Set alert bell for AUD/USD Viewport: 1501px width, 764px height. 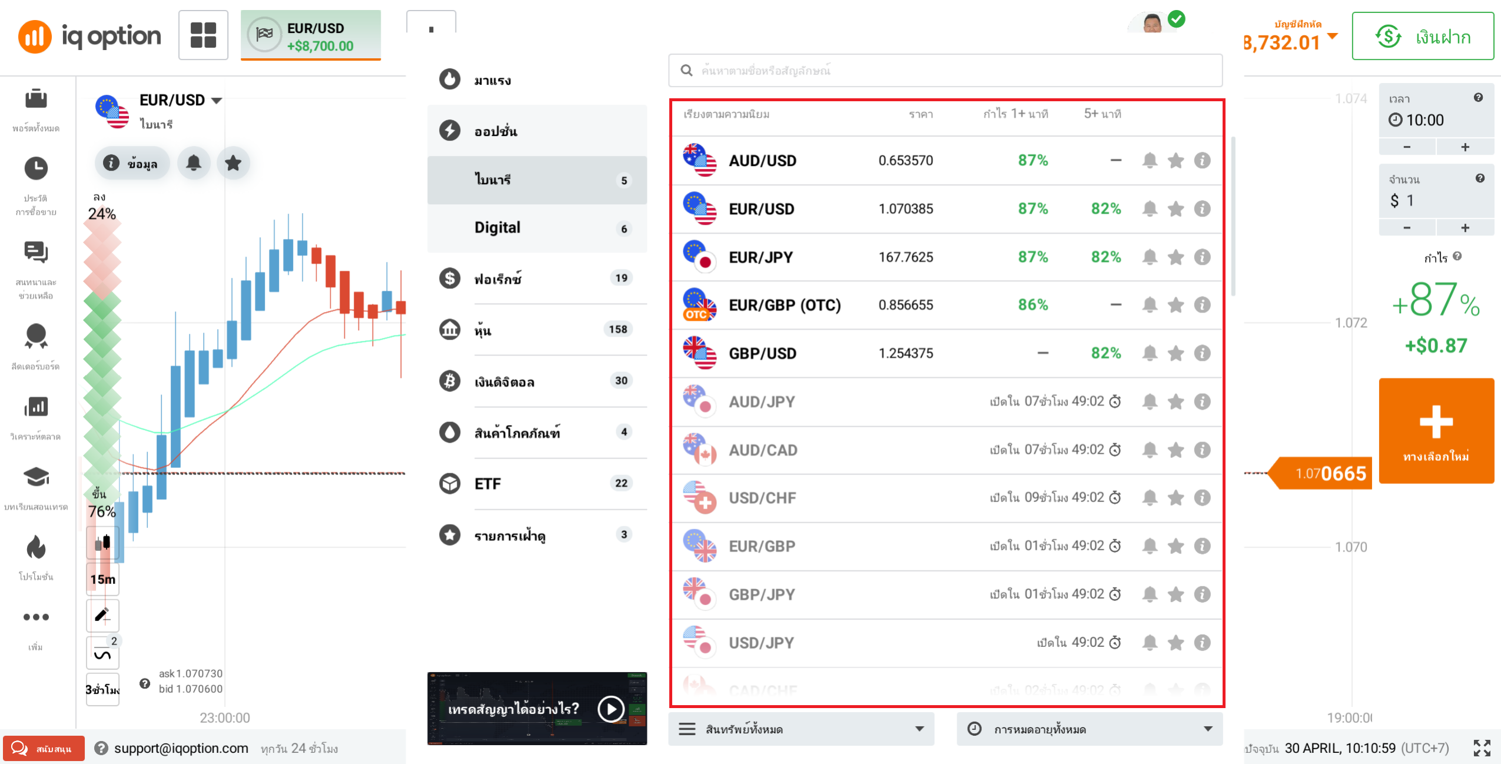[1150, 160]
